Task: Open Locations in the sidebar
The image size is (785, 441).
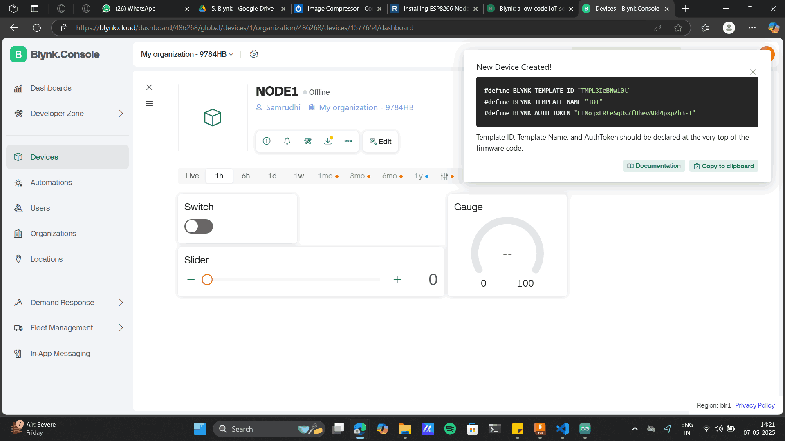Action: click(67, 259)
